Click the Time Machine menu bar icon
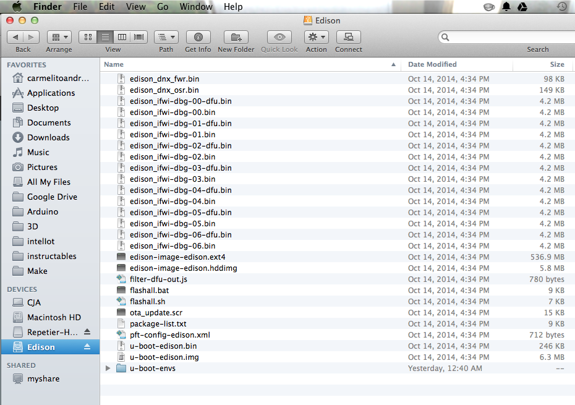The width and height of the screenshot is (575, 405). tap(562, 7)
